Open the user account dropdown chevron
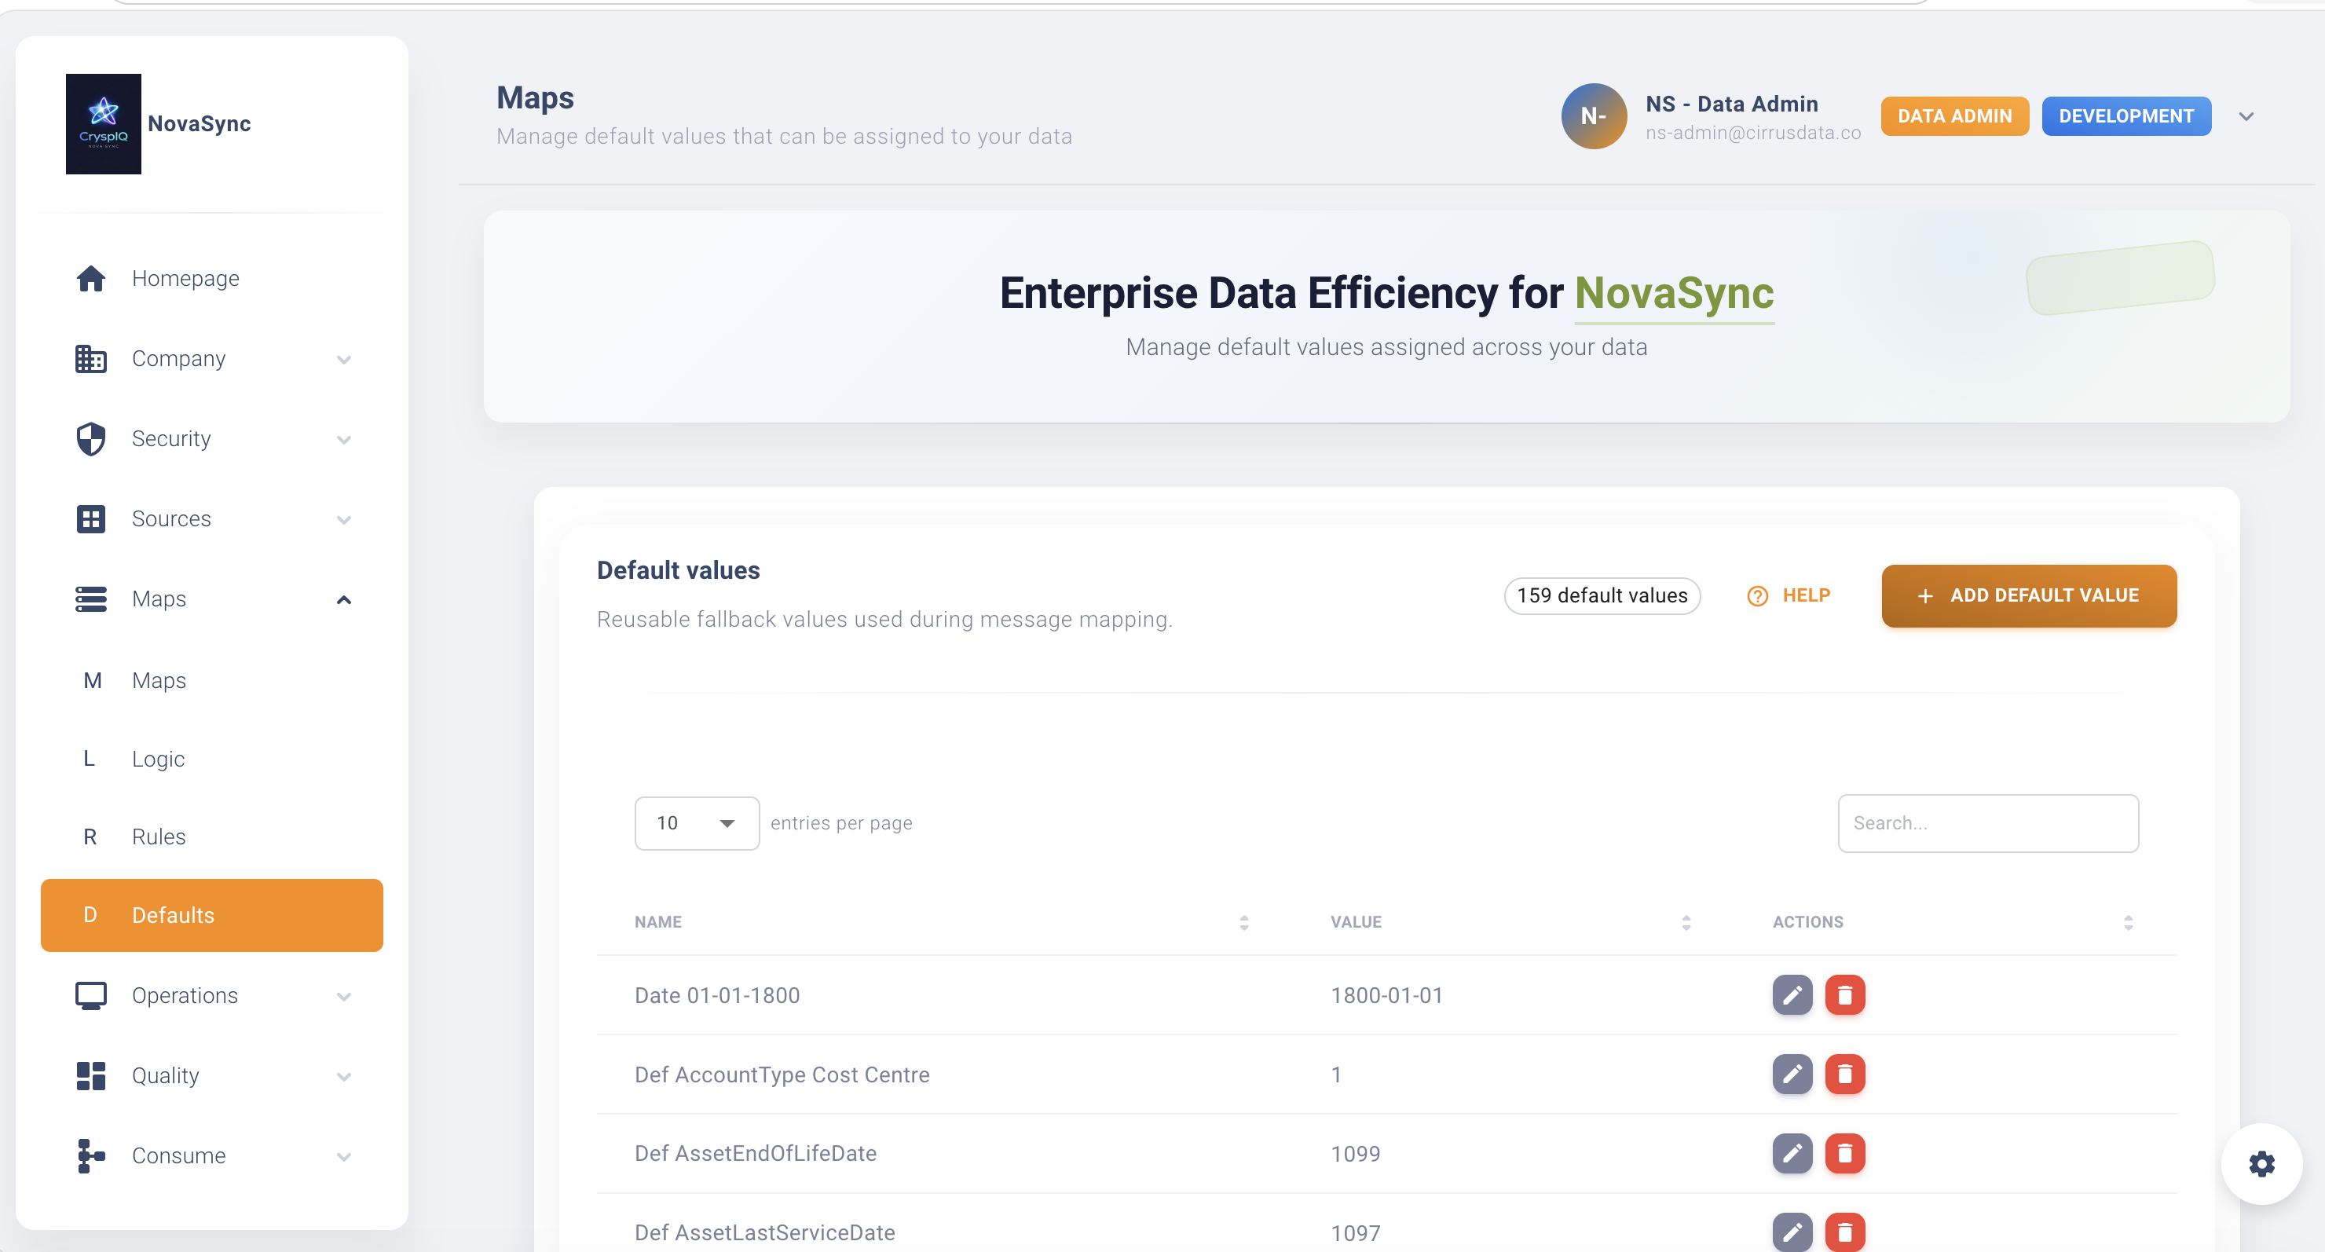 click(x=2246, y=116)
